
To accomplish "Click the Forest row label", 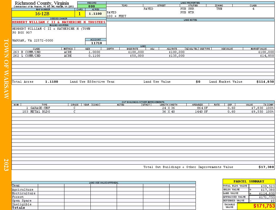I will pos(18,197).
